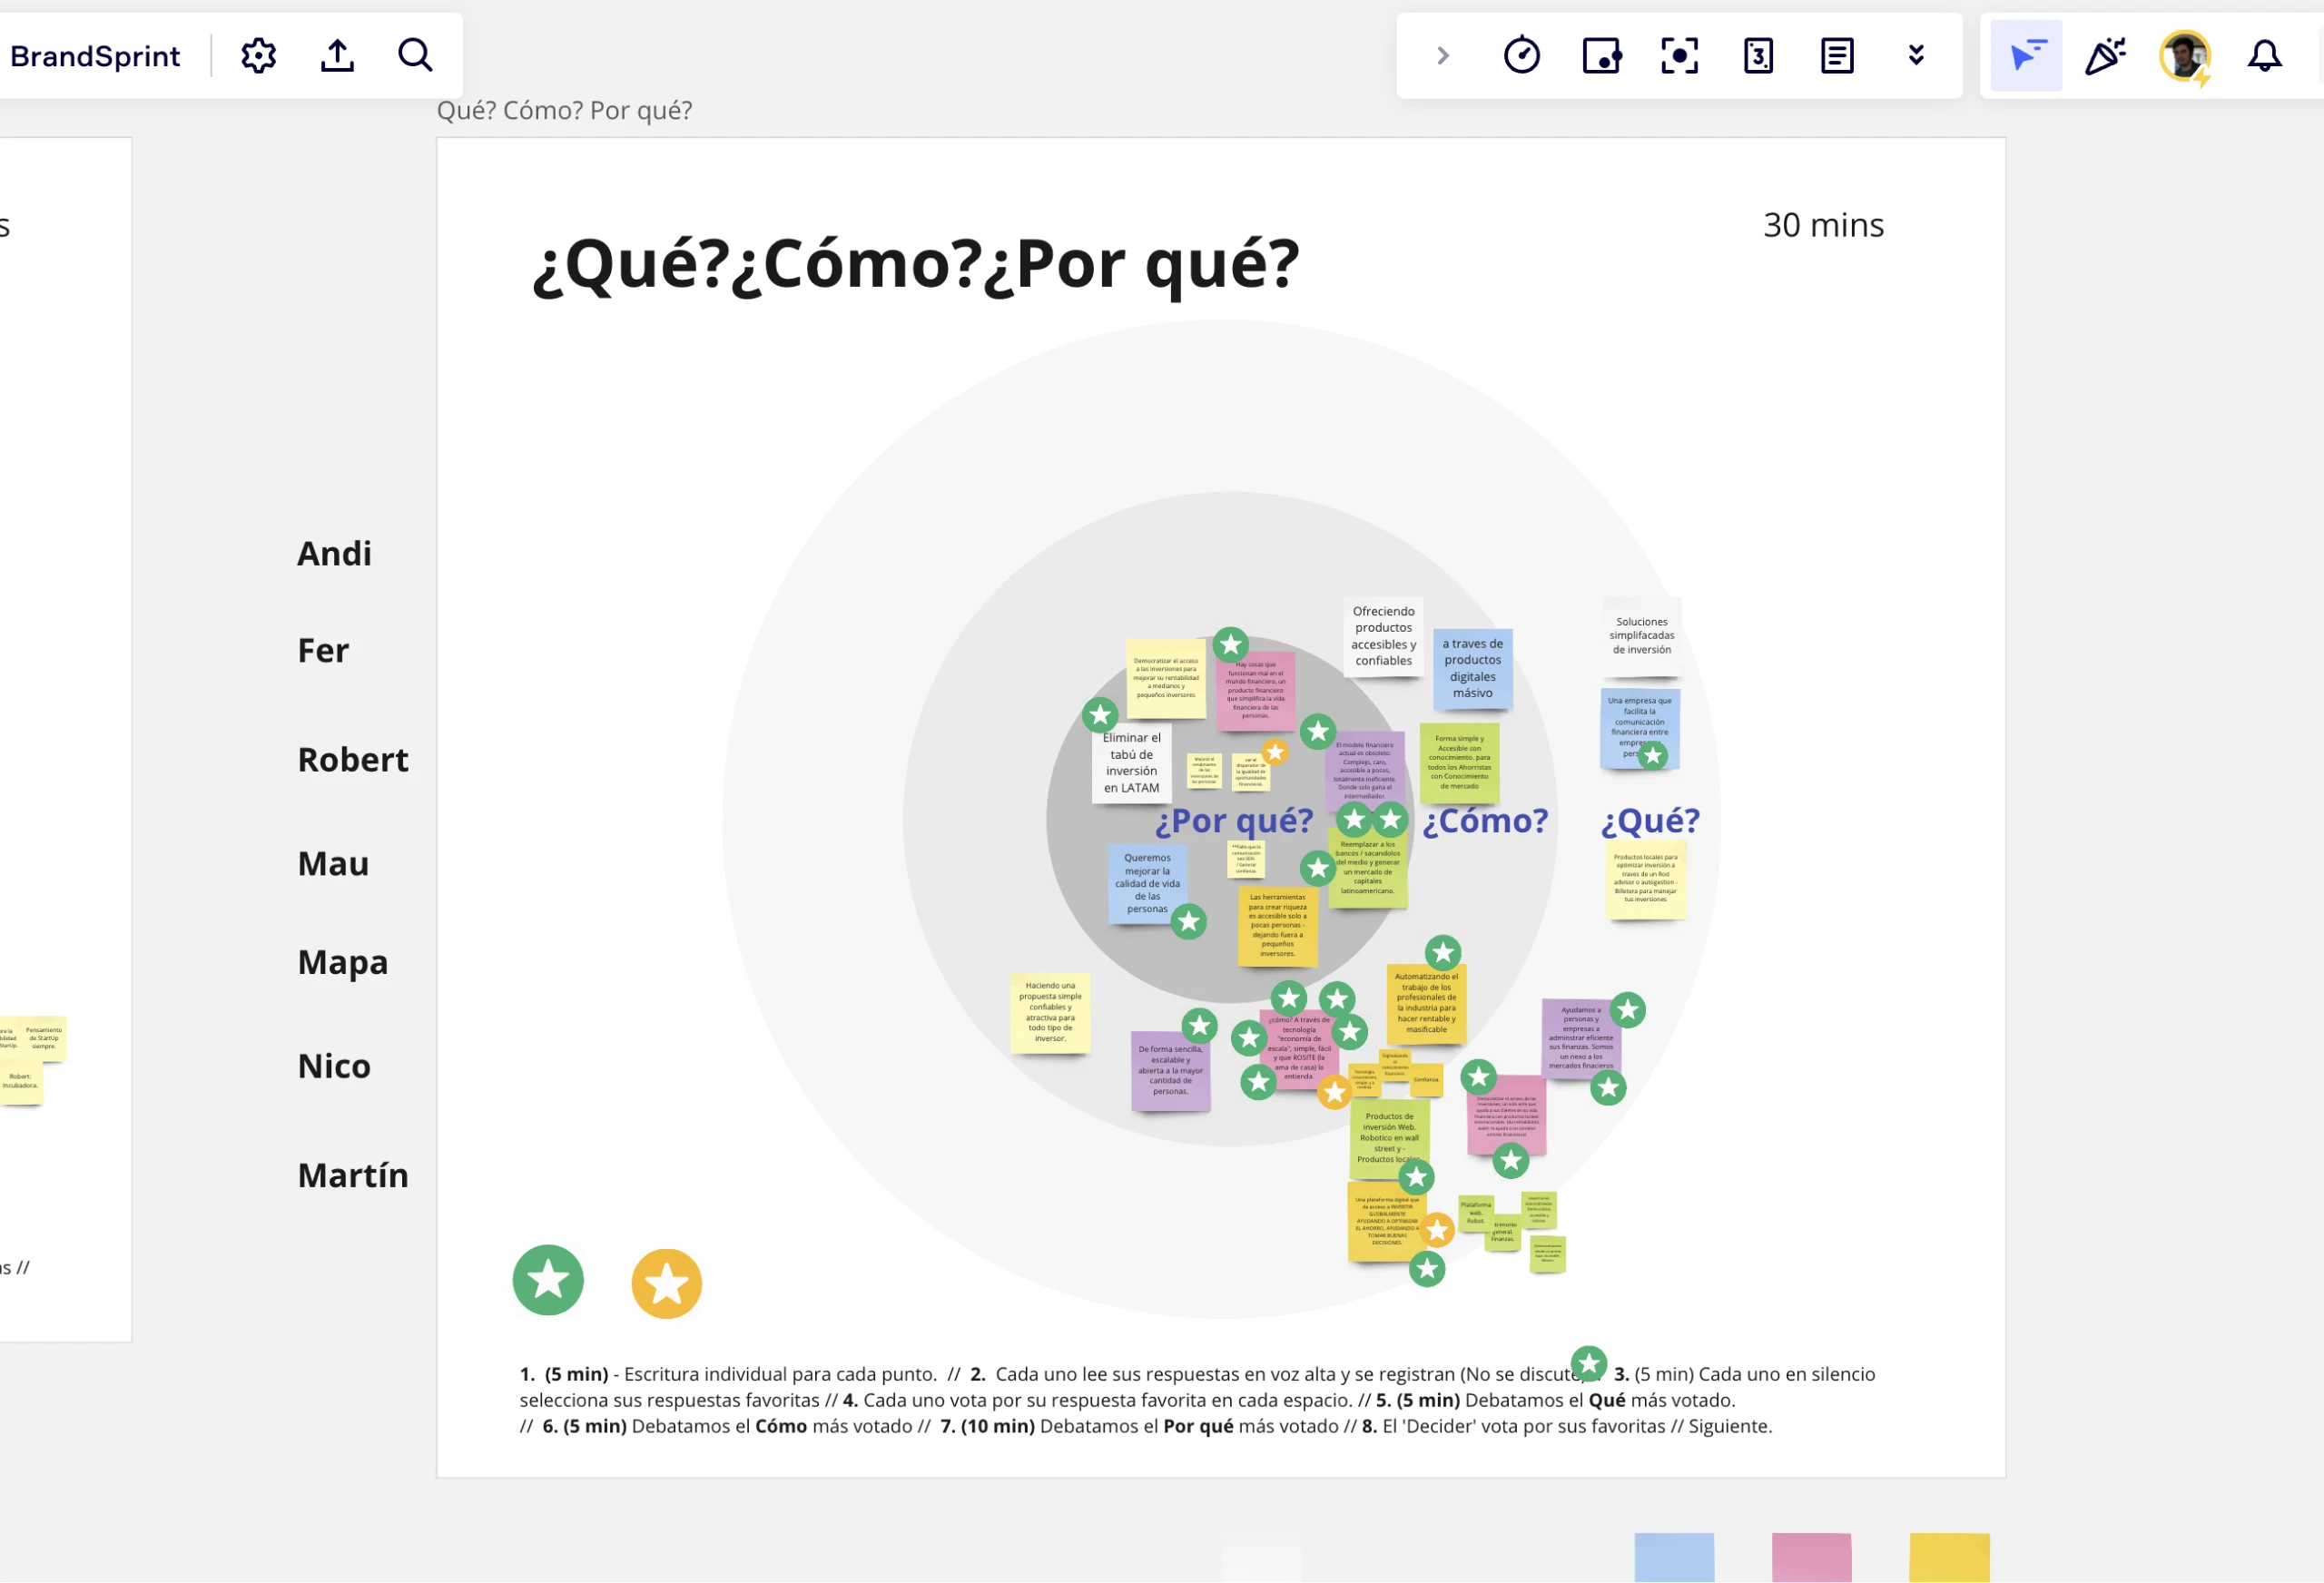The image size is (2324, 1583).
Task: Open the notes panel
Action: (1836, 55)
